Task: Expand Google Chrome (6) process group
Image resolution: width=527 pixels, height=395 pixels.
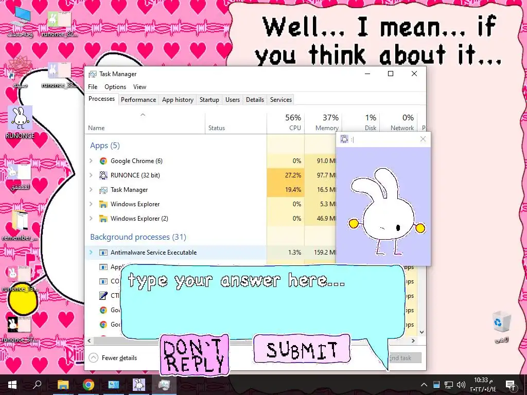Action: (91, 161)
